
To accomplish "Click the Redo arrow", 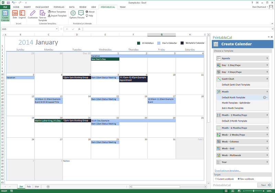I will click(20, 2).
